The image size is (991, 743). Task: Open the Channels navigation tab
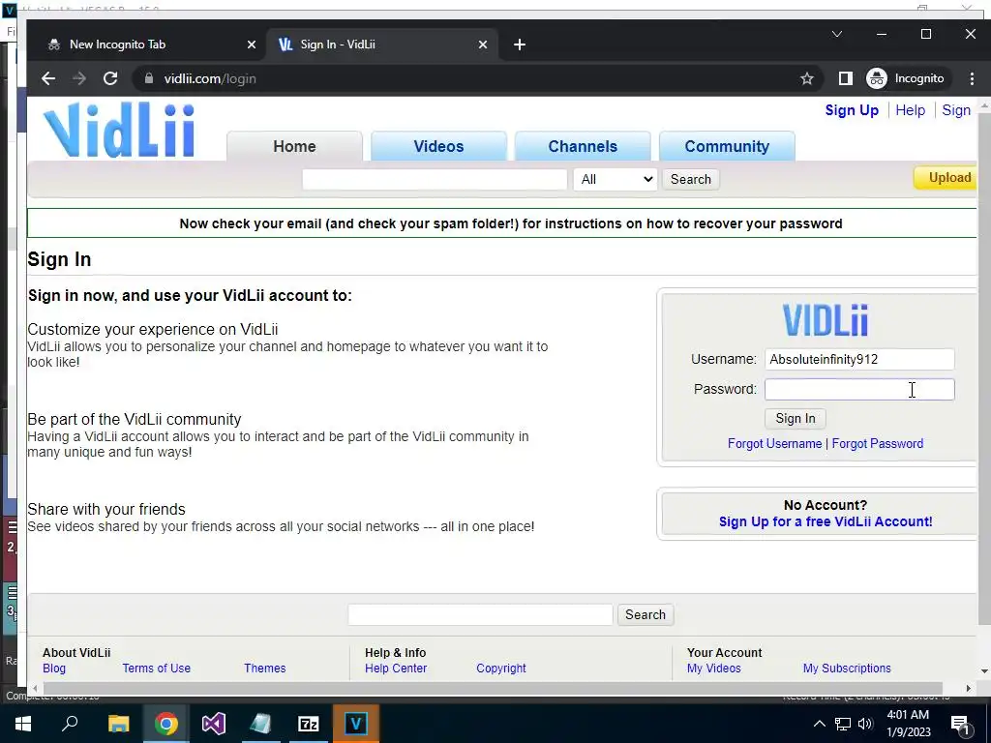point(583,147)
